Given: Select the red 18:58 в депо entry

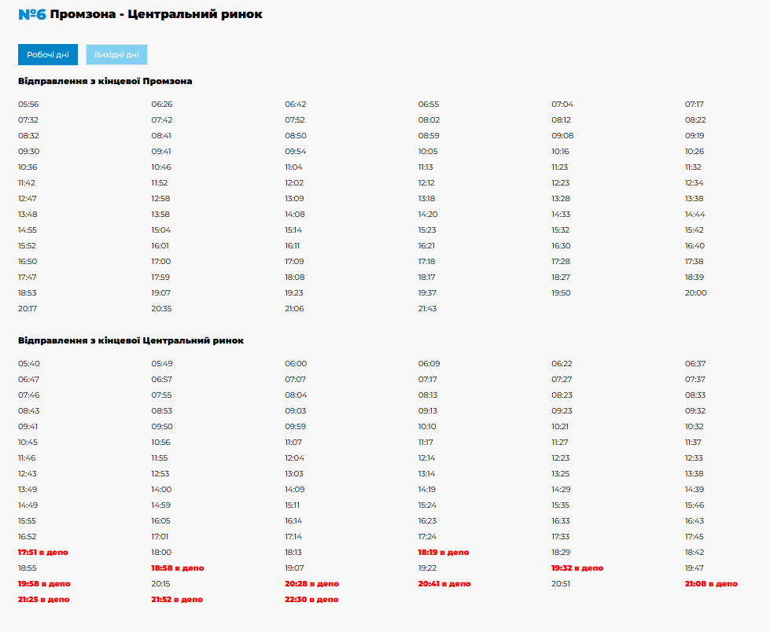Looking at the screenshot, I should click(x=177, y=568).
